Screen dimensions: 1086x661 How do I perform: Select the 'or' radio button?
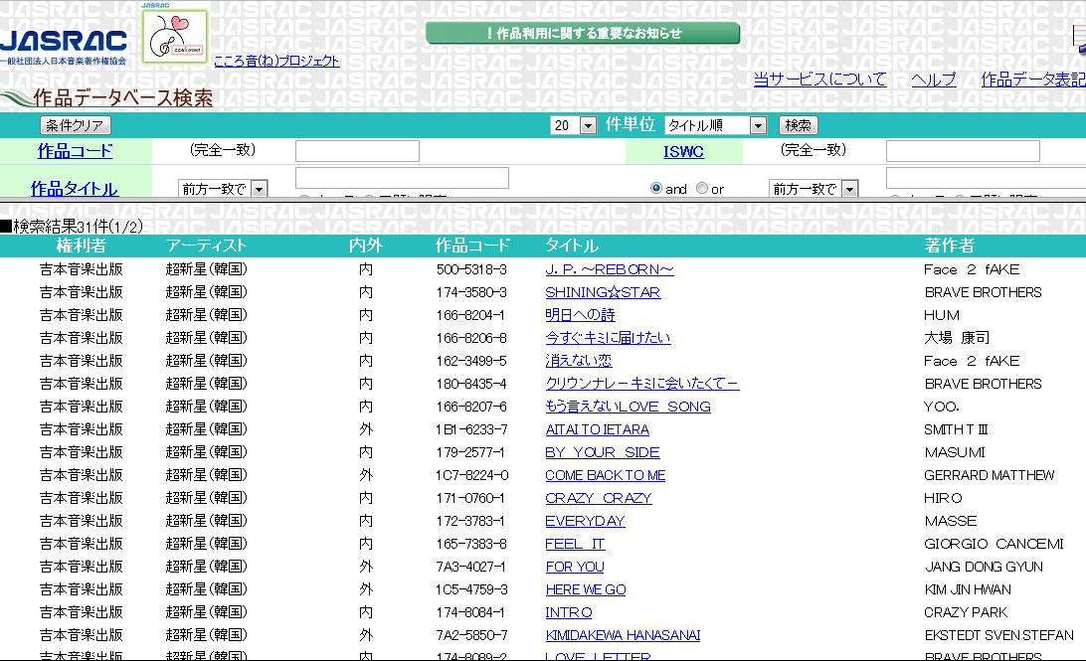coord(701,188)
